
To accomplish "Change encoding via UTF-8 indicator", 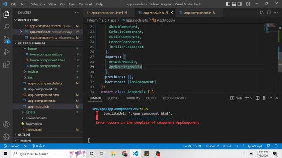I will point(227,146).
